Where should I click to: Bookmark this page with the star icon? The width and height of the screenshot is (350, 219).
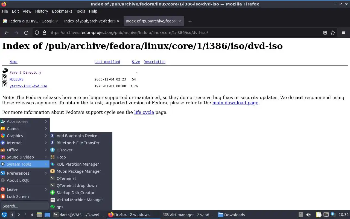pyautogui.click(x=333, y=33)
